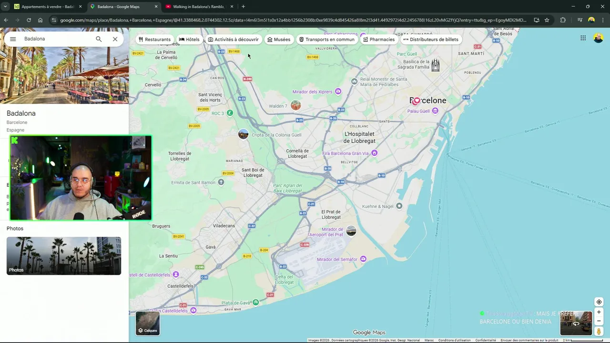This screenshot has width=610, height=343.
Task: Click the Sant Boi de Llobregat label
Action: 253,172
